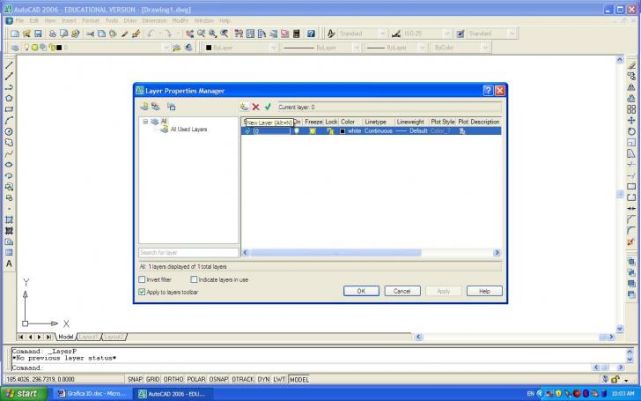This screenshot has width=641, height=401.
Task: Open the text style Standard dropdown
Action: (383, 33)
